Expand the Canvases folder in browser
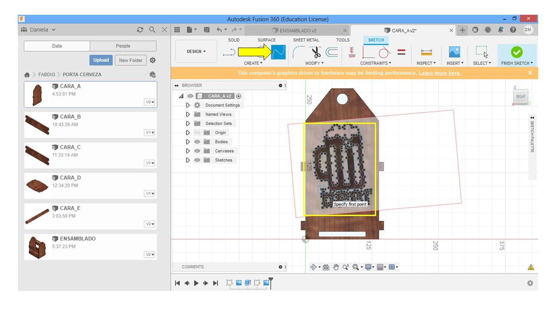The image size is (556, 313). (188, 151)
